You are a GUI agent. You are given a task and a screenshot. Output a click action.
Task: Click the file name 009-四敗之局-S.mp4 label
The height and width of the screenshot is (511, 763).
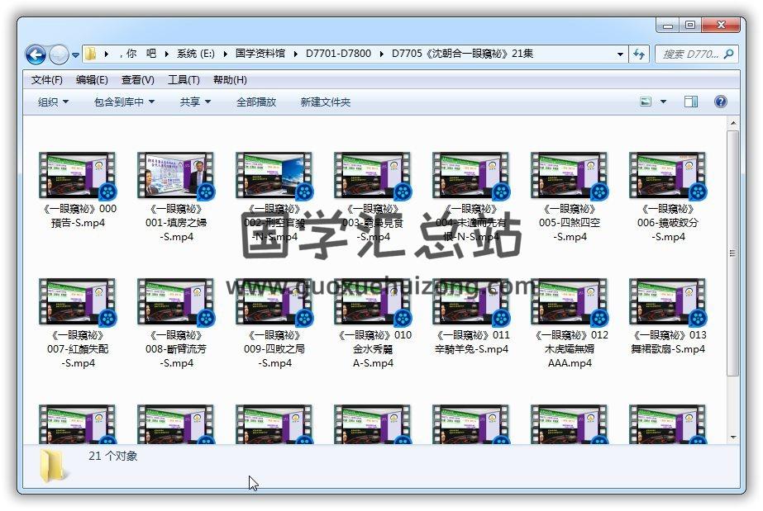274,348
